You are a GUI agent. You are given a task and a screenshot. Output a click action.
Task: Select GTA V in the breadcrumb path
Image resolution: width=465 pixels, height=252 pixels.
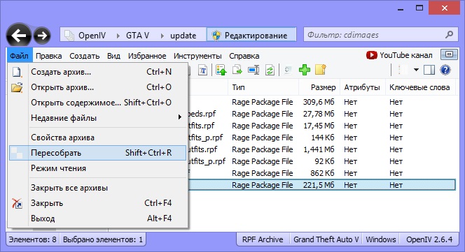point(137,36)
